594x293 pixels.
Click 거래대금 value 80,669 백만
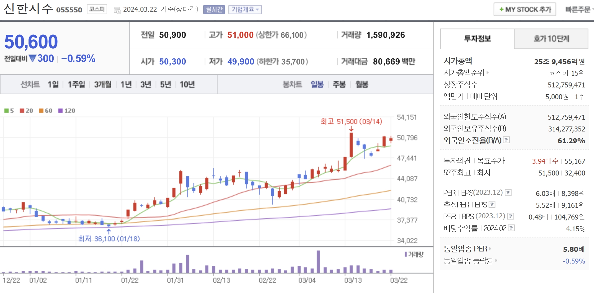[x=394, y=61]
